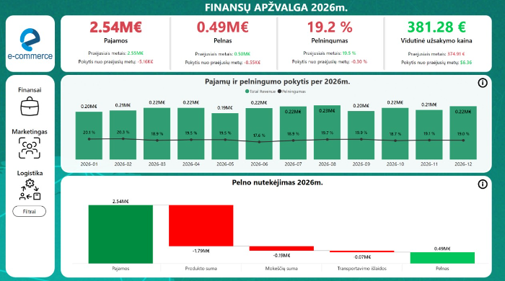Screen dimensions: 505x281
Task: Click the Vidutinė užsakymo kaina label
Action: click(x=436, y=41)
